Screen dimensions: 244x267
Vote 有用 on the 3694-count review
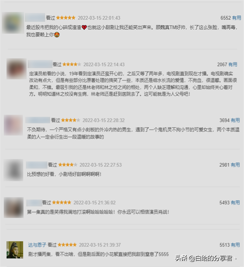click(x=235, y=121)
